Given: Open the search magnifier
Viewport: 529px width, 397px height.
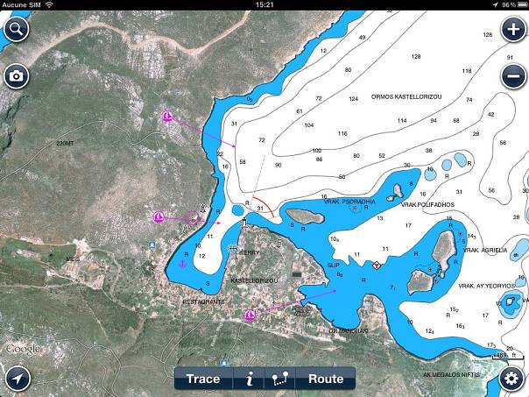Looking at the screenshot, I should (16, 29).
